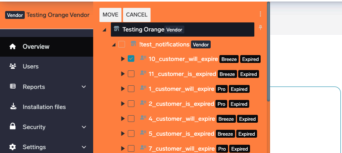This screenshot has height=153, width=342.
Task: Click the Reports list icon
Action: [13, 87]
